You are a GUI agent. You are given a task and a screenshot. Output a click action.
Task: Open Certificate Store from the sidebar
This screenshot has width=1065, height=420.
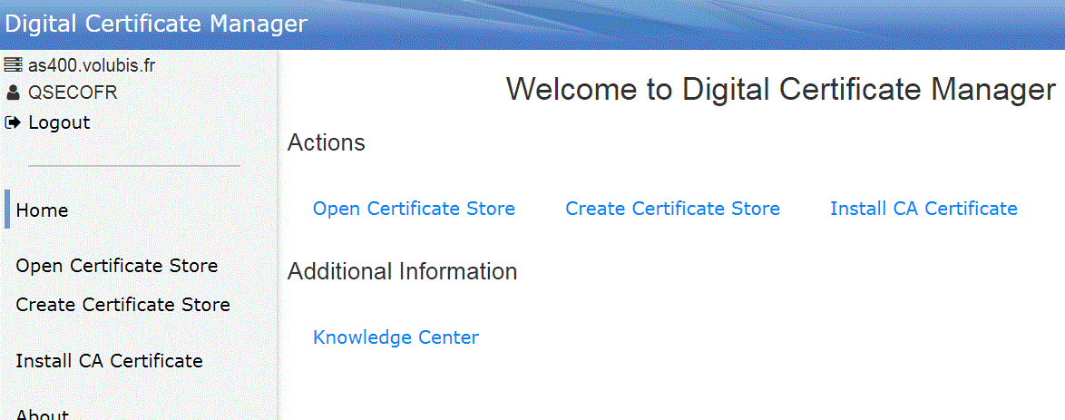117,266
